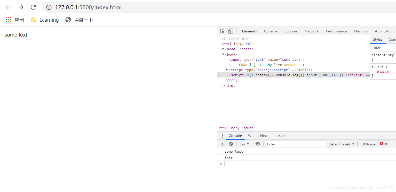The image size is (396, 192).
Task: Select the live-server comment line
Action: coord(267,65)
